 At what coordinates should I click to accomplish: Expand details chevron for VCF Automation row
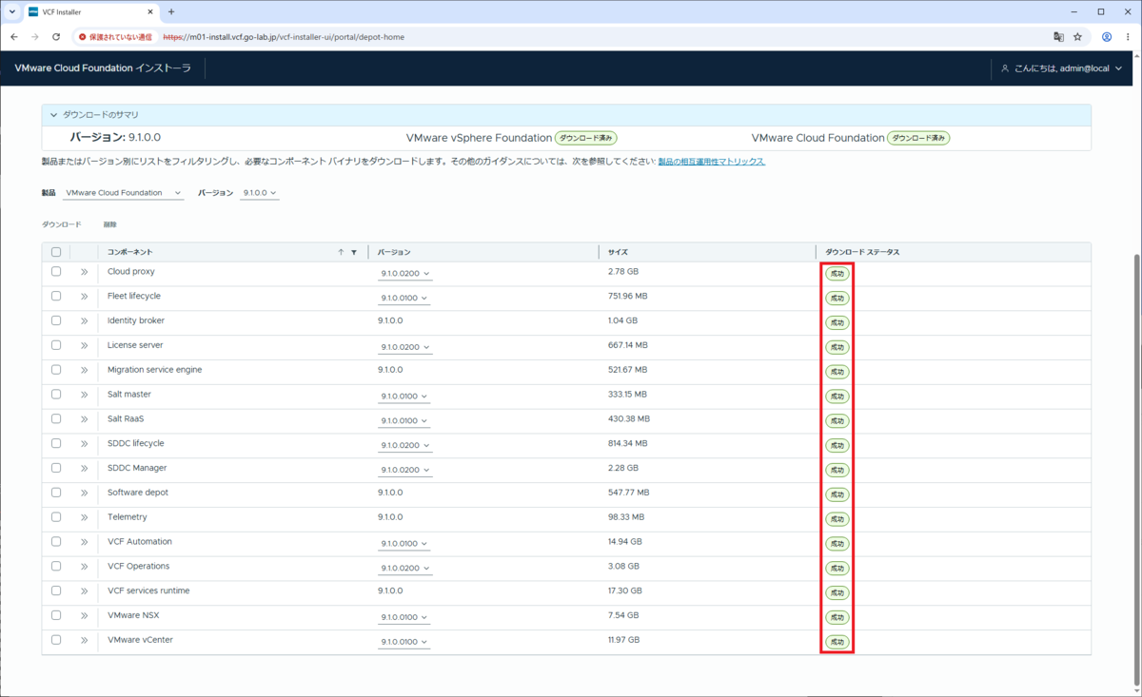pos(84,542)
